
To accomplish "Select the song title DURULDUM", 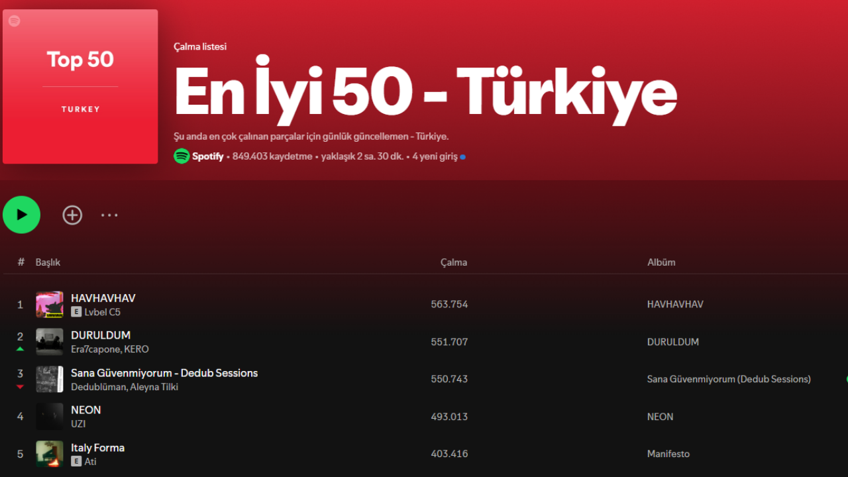I will [100, 335].
